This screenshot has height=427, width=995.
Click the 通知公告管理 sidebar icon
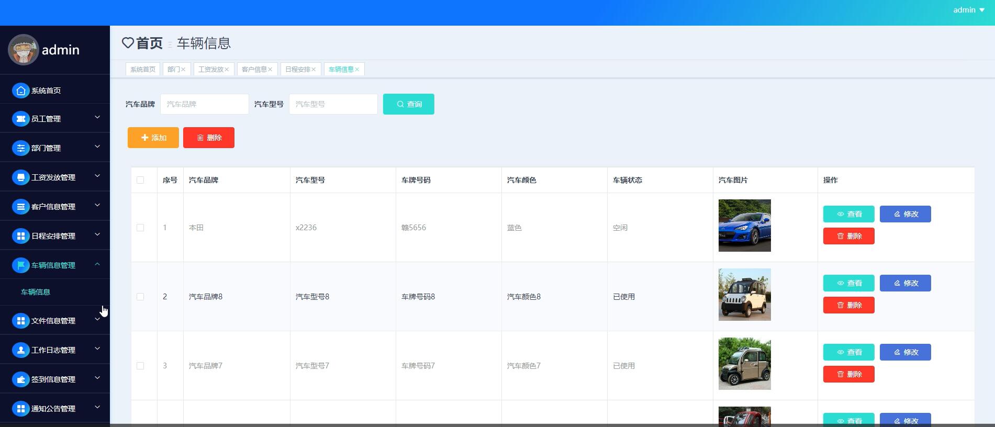pyautogui.click(x=21, y=409)
